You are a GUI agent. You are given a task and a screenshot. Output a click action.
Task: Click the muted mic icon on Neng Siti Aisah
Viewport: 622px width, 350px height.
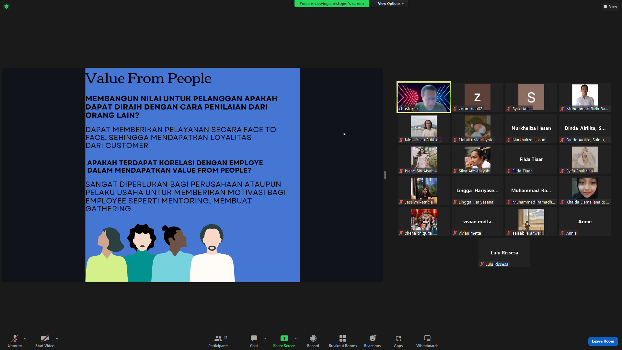click(x=401, y=171)
